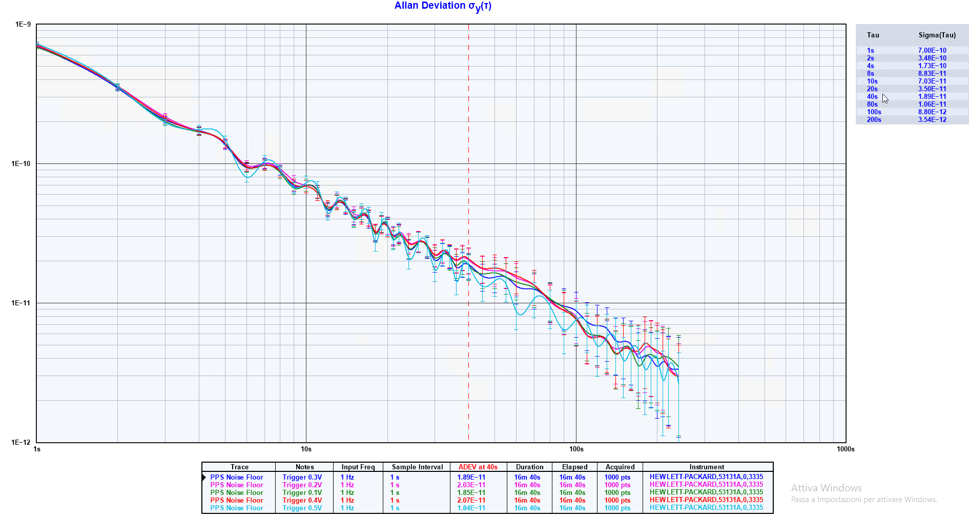
Task: Click the 'Tau' header in sigma table
Action: click(873, 35)
